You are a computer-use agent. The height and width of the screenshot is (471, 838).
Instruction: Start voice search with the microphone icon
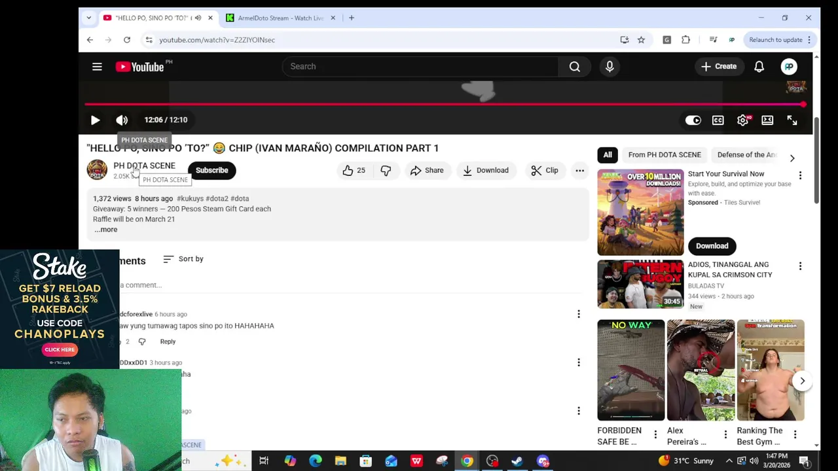click(610, 66)
